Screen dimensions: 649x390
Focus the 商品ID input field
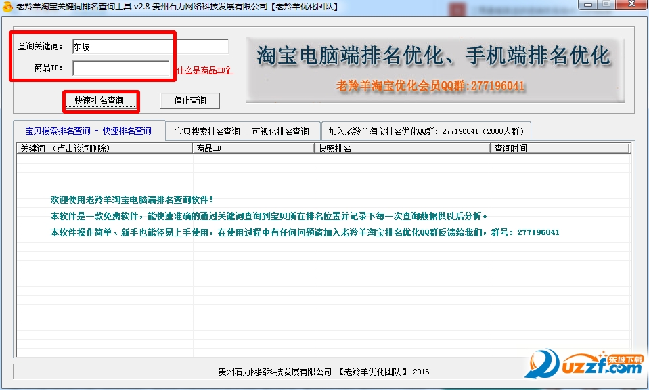[x=121, y=68]
